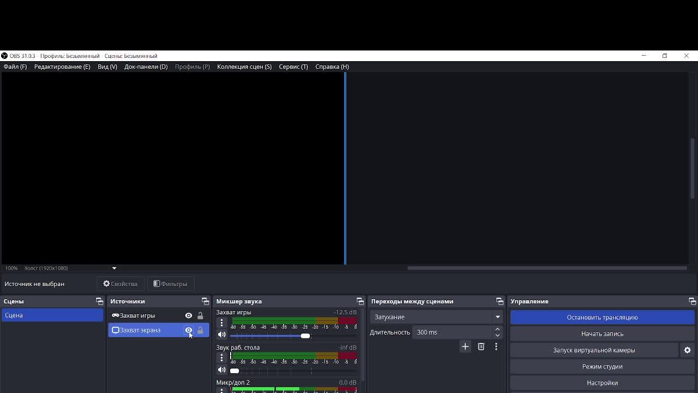Click Остановить трансляцию button
The height and width of the screenshot is (393, 698).
(602, 317)
